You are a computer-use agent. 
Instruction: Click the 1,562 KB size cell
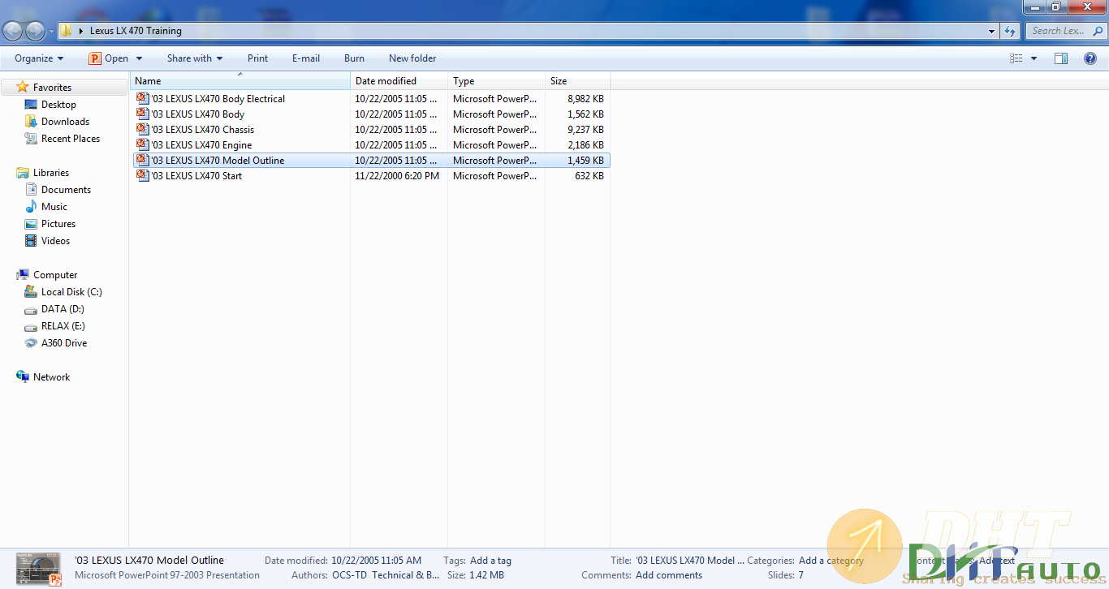point(585,114)
